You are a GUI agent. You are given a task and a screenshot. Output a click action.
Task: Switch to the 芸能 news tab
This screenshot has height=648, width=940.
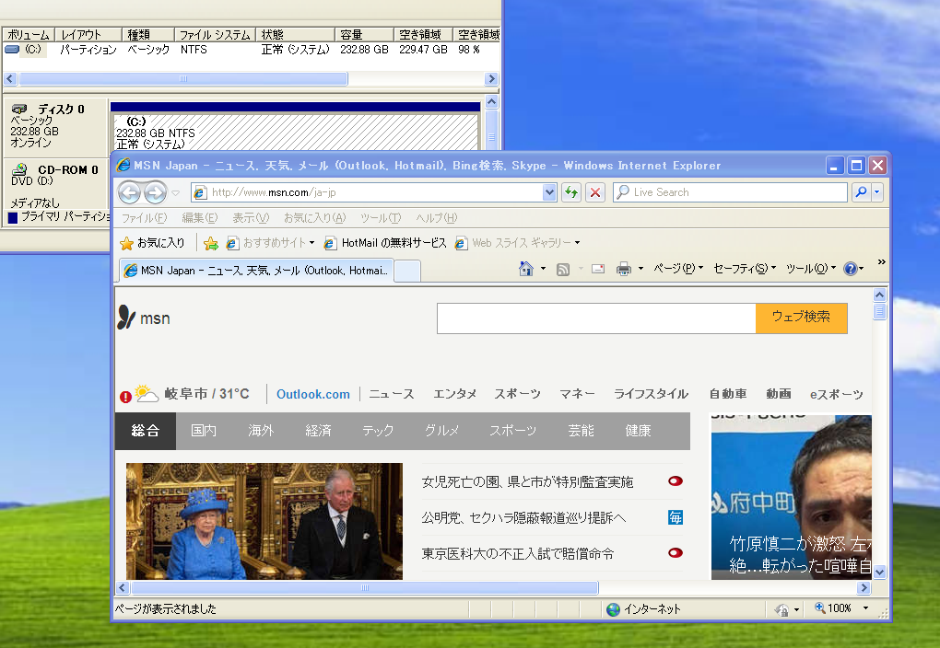click(580, 430)
